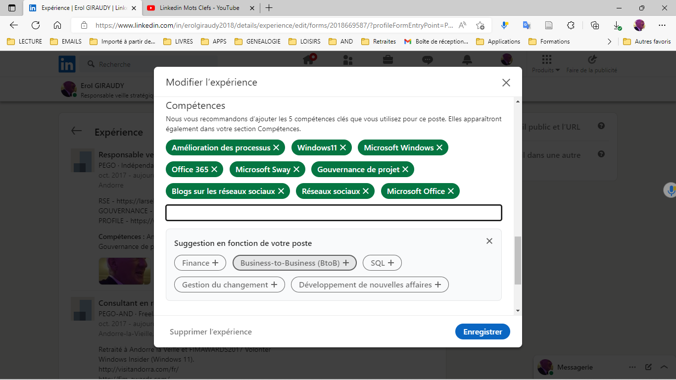Open Boîte de réception Gmail bookmark
Image resolution: width=676 pixels, height=380 pixels.
click(x=436, y=42)
